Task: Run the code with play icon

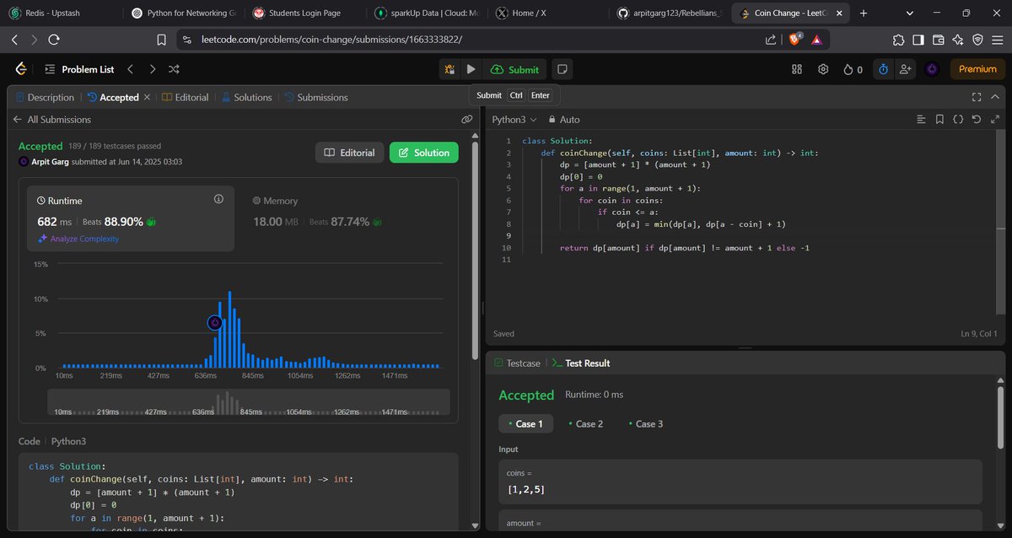Action: [471, 69]
